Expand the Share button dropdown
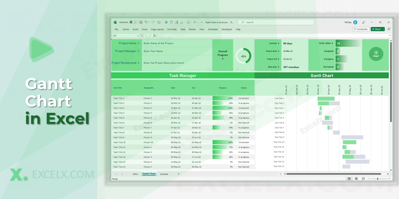 [x=384, y=29]
